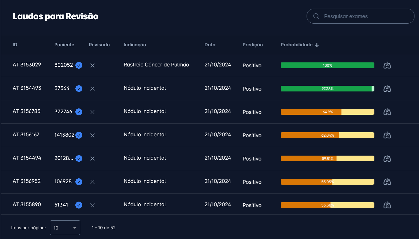Select exam ID AT 3154493
This screenshot has height=239, width=419.
click(27, 88)
